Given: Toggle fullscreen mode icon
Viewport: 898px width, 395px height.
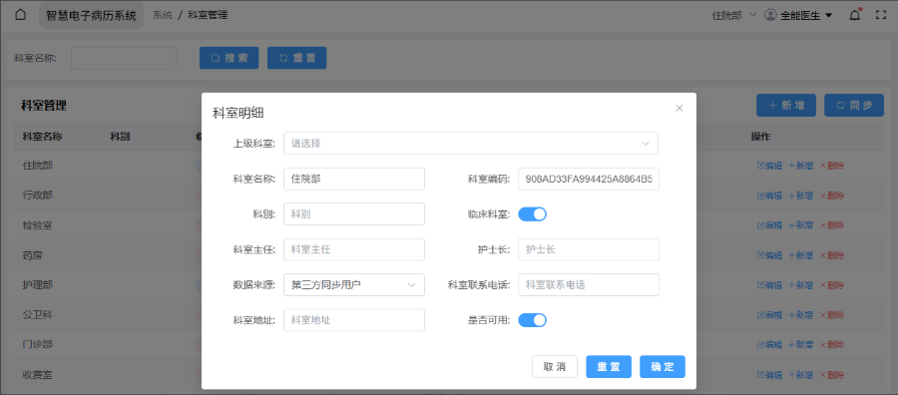Looking at the screenshot, I should click(881, 15).
